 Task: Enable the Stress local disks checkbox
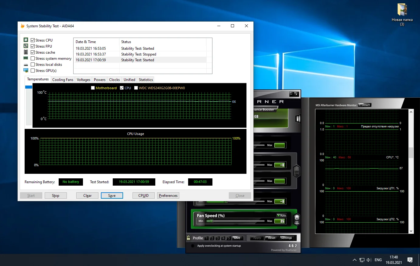pos(33,64)
